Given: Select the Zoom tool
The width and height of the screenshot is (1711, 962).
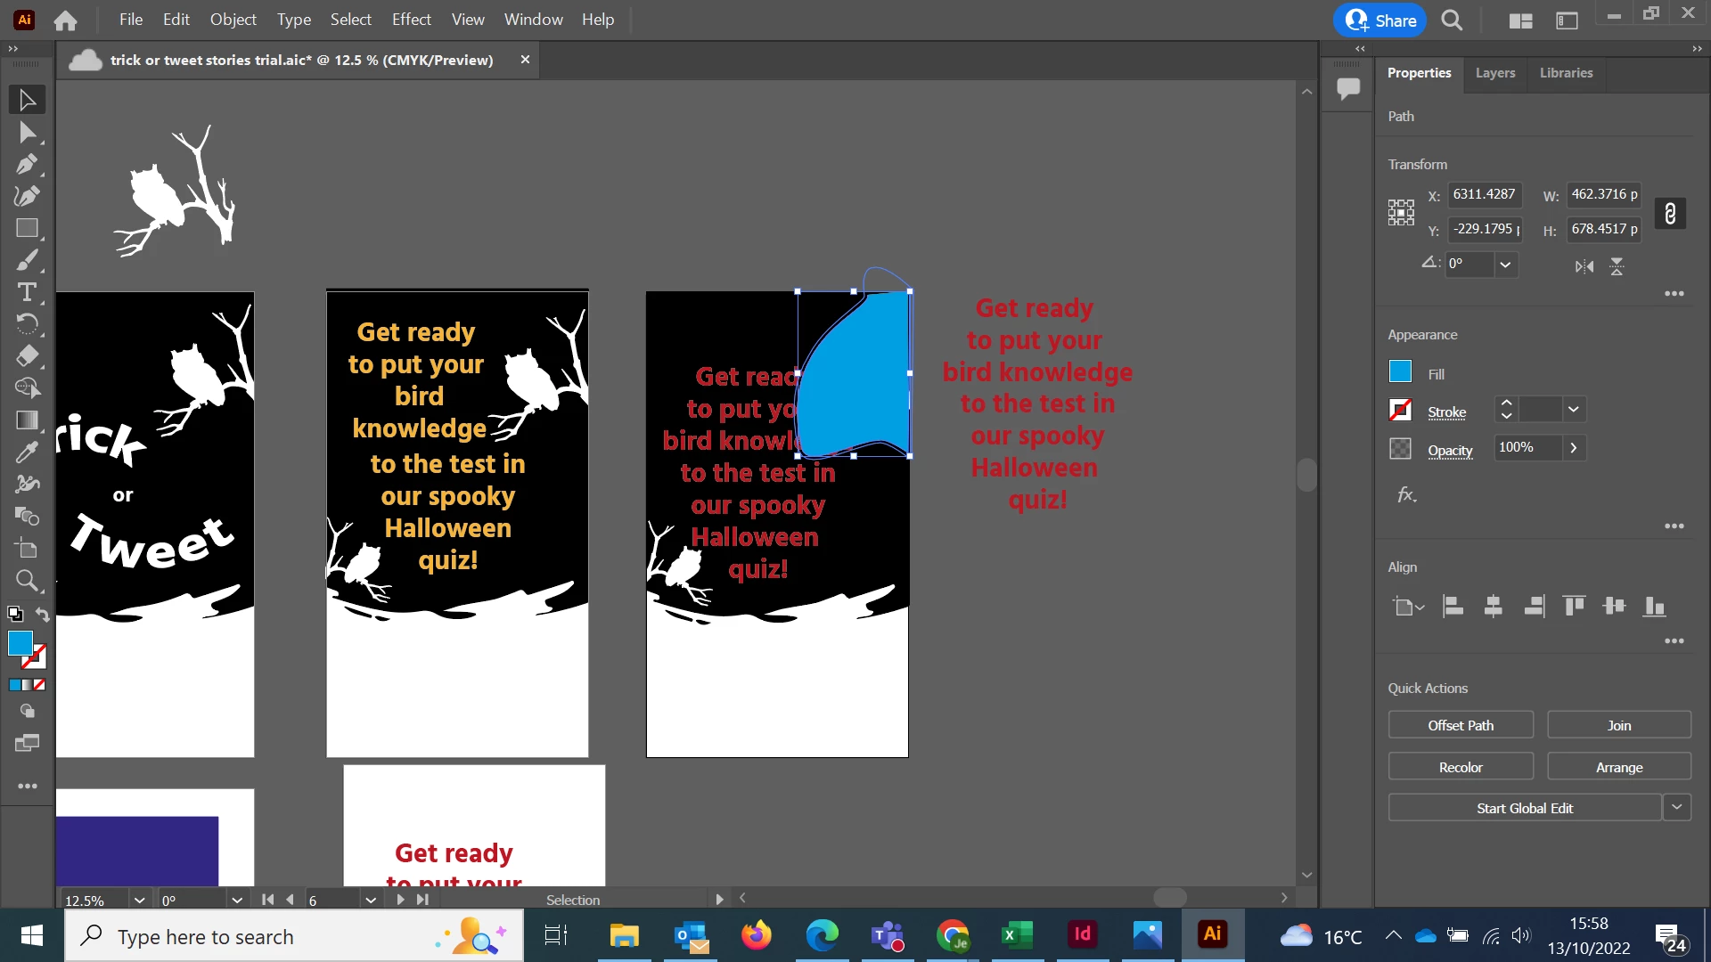Looking at the screenshot, I should 27,582.
